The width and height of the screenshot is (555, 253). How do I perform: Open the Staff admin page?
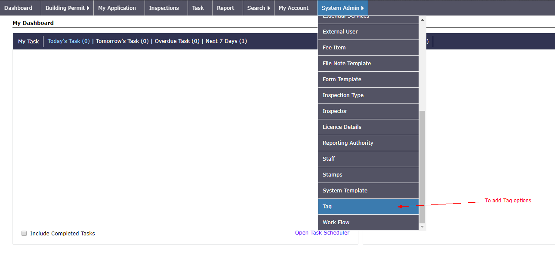pos(368,159)
